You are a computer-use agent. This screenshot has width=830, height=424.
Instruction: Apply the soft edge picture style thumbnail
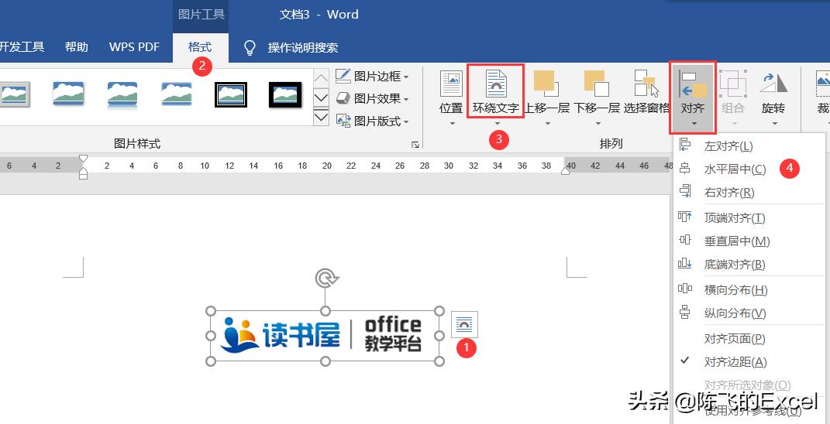[176, 94]
